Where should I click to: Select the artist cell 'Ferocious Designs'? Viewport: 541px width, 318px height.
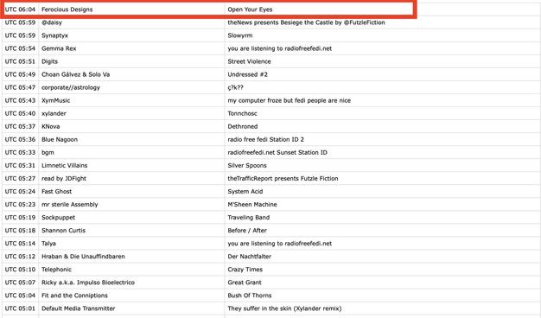click(67, 10)
